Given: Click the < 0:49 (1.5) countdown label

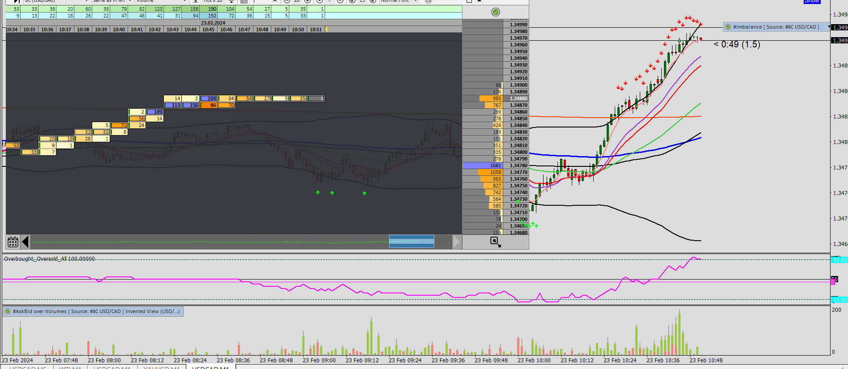Looking at the screenshot, I should 737,44.
